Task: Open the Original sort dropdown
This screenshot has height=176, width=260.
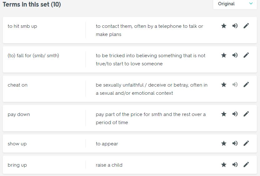Action: coord(235,4)
